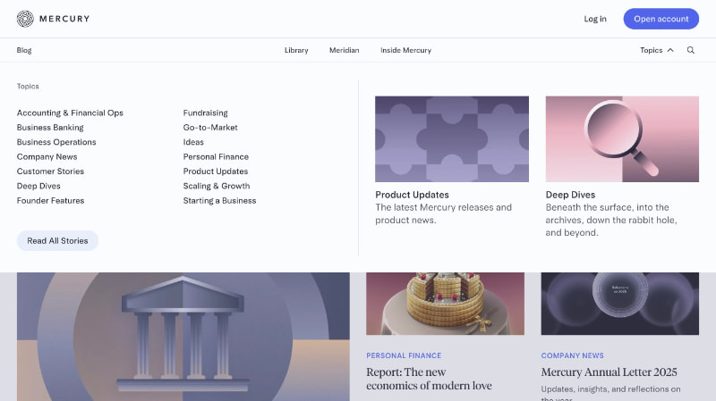Open Report: The new economics of modern love
716x401 pixels.
coord(429,379)
